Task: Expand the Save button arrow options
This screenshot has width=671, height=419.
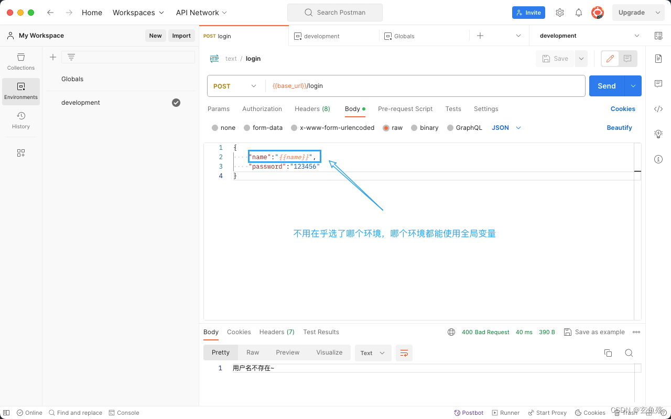Action: 581,59
